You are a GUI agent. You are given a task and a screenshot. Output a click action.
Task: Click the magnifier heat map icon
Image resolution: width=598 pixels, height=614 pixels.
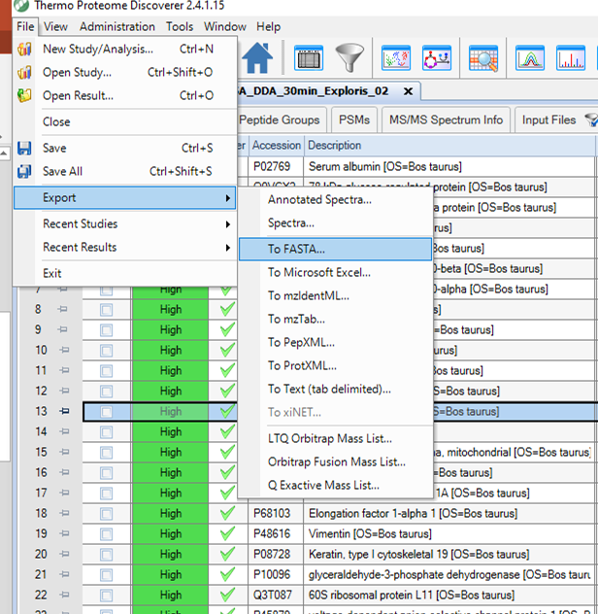[x=483, y=58]
